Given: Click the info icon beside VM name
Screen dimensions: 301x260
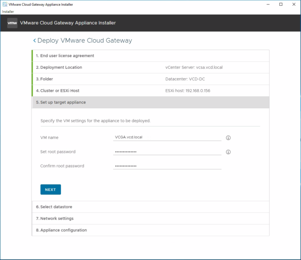Looking at the screenshot, I should (228, 138).
